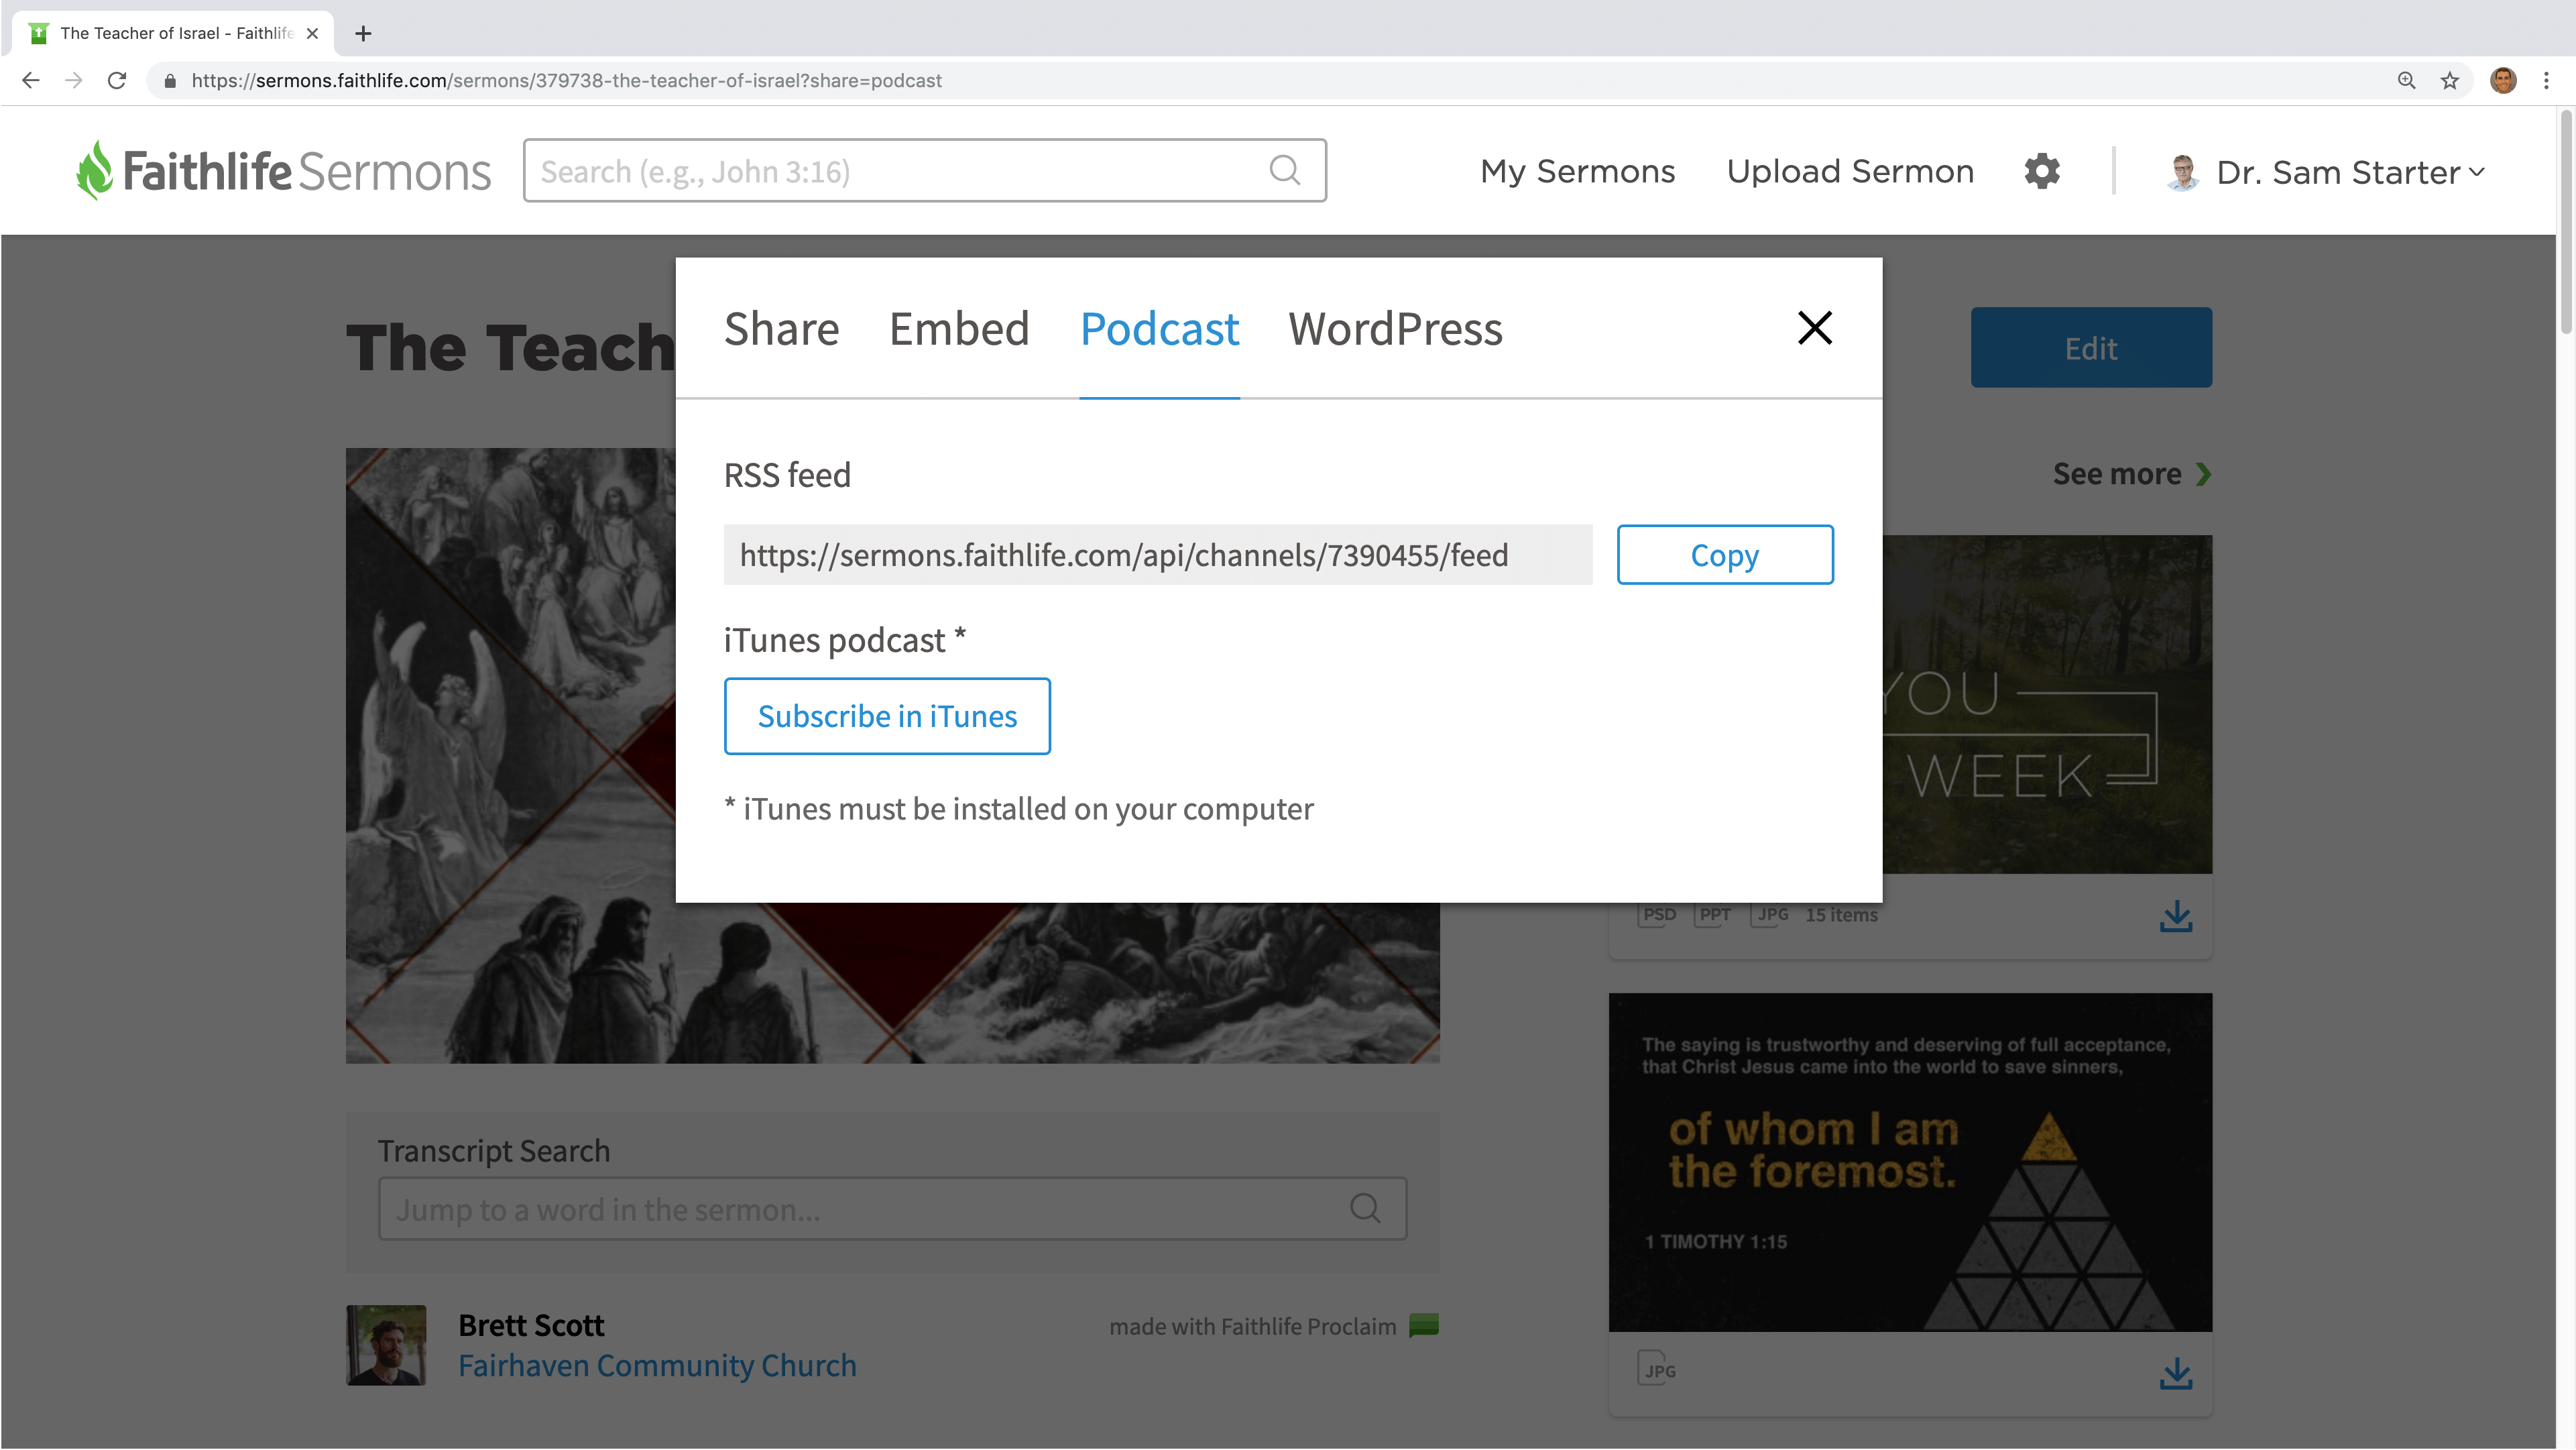The image size is (2576, 1450).
Task: Click See more arrow link
Action: (2132, 474)
